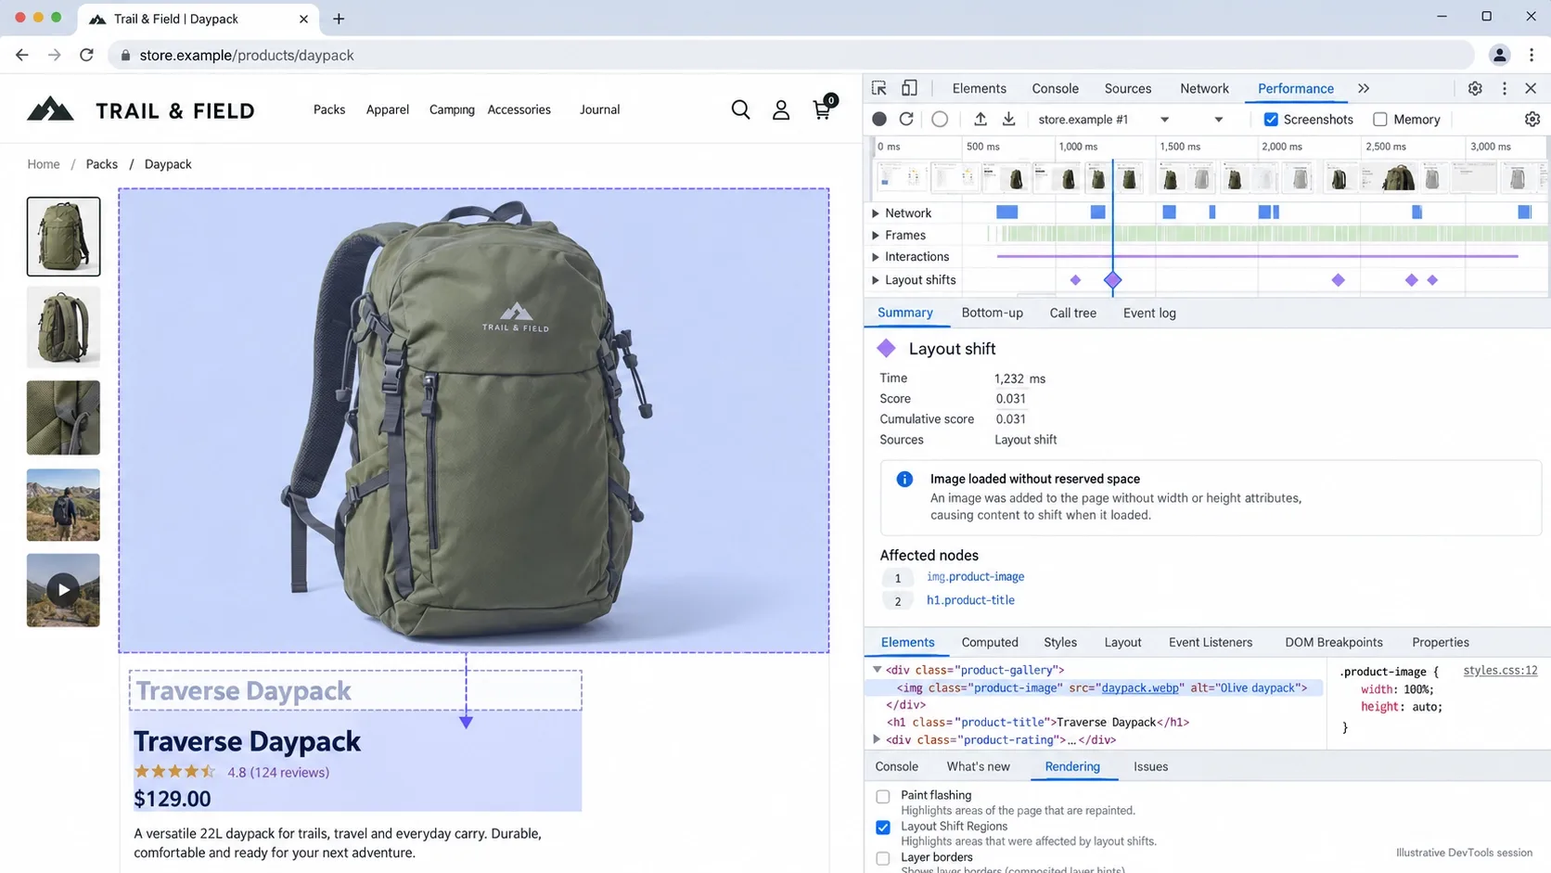Select the video thumbnail with play button
Screen dimensions: 1551x873
click(63, 590)
